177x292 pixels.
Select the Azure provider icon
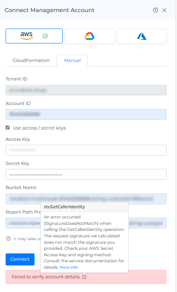[142, 36]
